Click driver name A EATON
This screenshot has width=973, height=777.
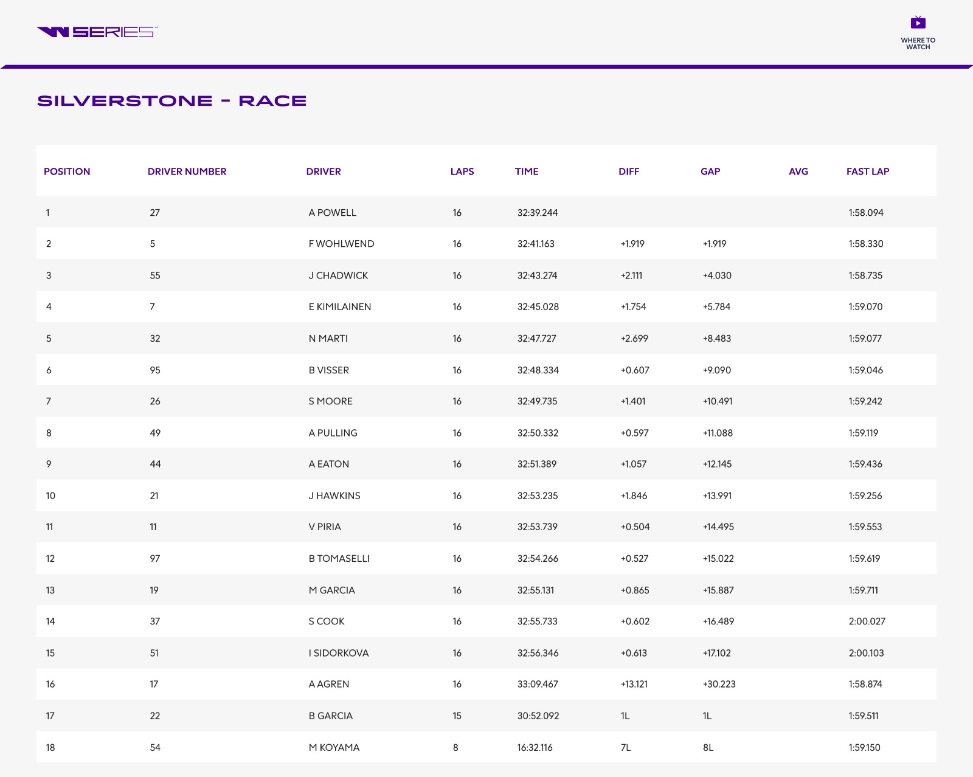329,464
